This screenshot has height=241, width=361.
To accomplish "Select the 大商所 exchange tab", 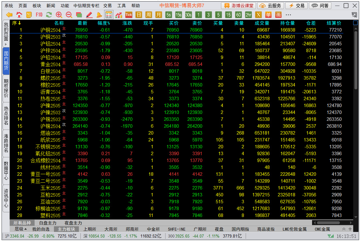I will click(111, 229).
